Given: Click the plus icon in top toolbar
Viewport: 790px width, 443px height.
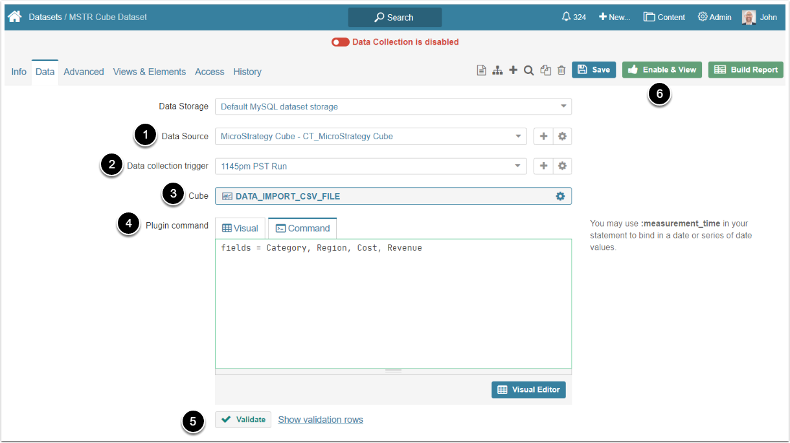Looking at the screenshot, I should coord(513,70).
